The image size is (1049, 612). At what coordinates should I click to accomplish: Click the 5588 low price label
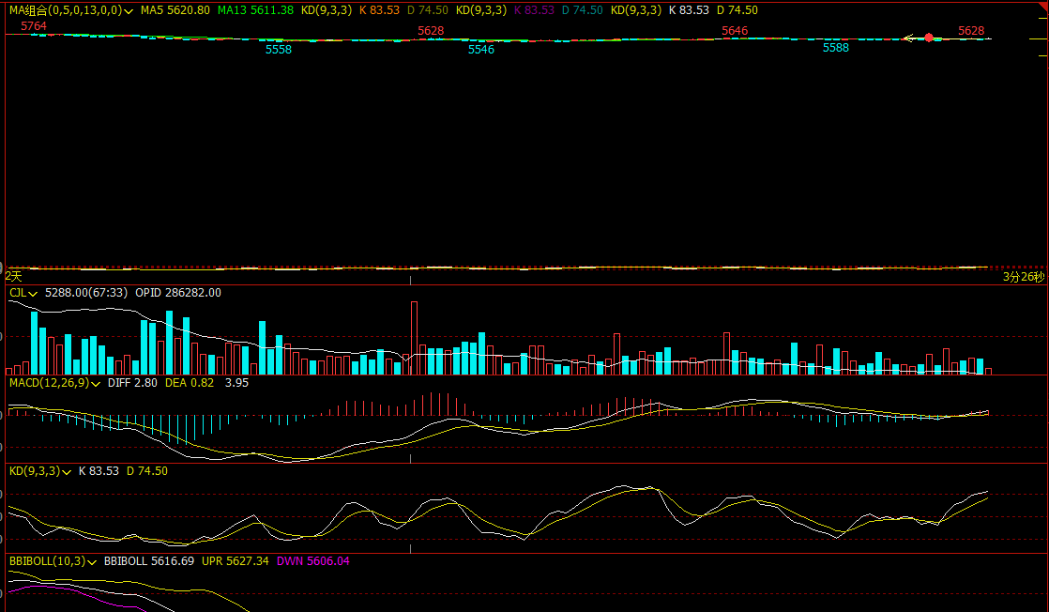pyautogui.click(x=836, y=48)
